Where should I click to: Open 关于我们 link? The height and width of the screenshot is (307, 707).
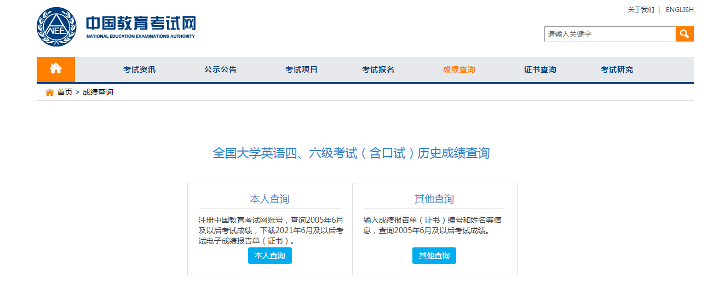point(641,10)
